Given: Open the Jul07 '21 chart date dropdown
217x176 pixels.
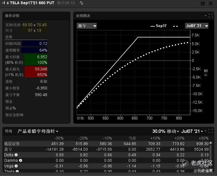Looking at the screenshot, I should [197, 26].
